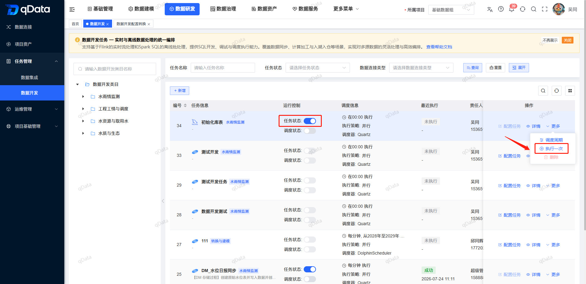Click the folder icon of 水雨情监测
Image resolution: width=586 pixels, height=284 pixels.
[93, 97]
